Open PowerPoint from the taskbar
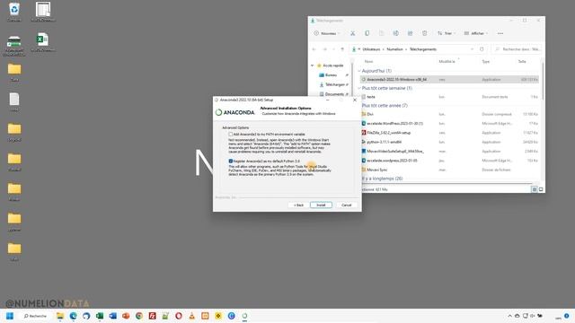Image resolution: width=575 pixels, height=323 pixels. pyautogui.click(x=126, y=316)
